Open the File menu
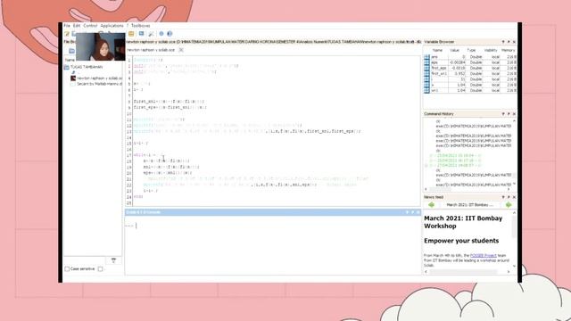The image size is (571, 321). click(x=67, y=26)
